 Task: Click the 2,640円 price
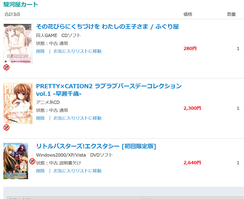192,162
